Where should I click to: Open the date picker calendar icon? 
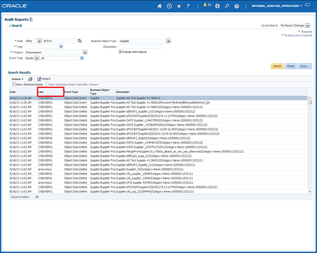(x=80, y=41)
